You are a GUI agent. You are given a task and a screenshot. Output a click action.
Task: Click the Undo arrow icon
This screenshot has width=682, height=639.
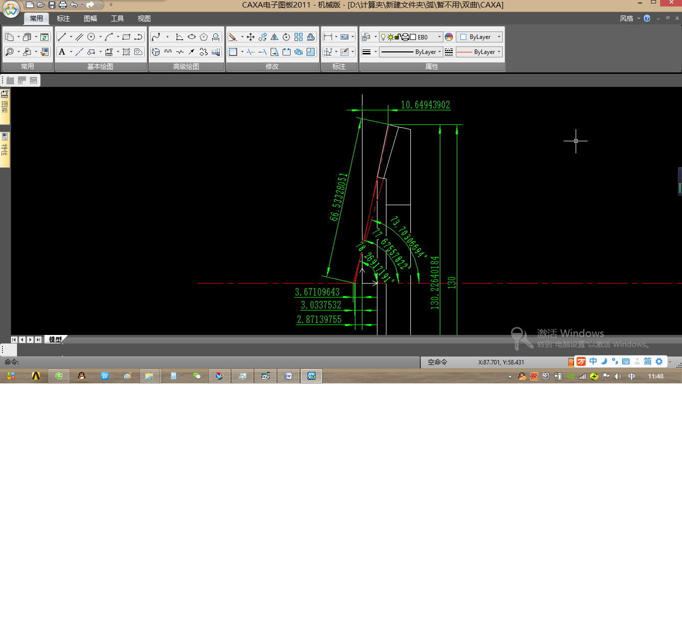74,5
